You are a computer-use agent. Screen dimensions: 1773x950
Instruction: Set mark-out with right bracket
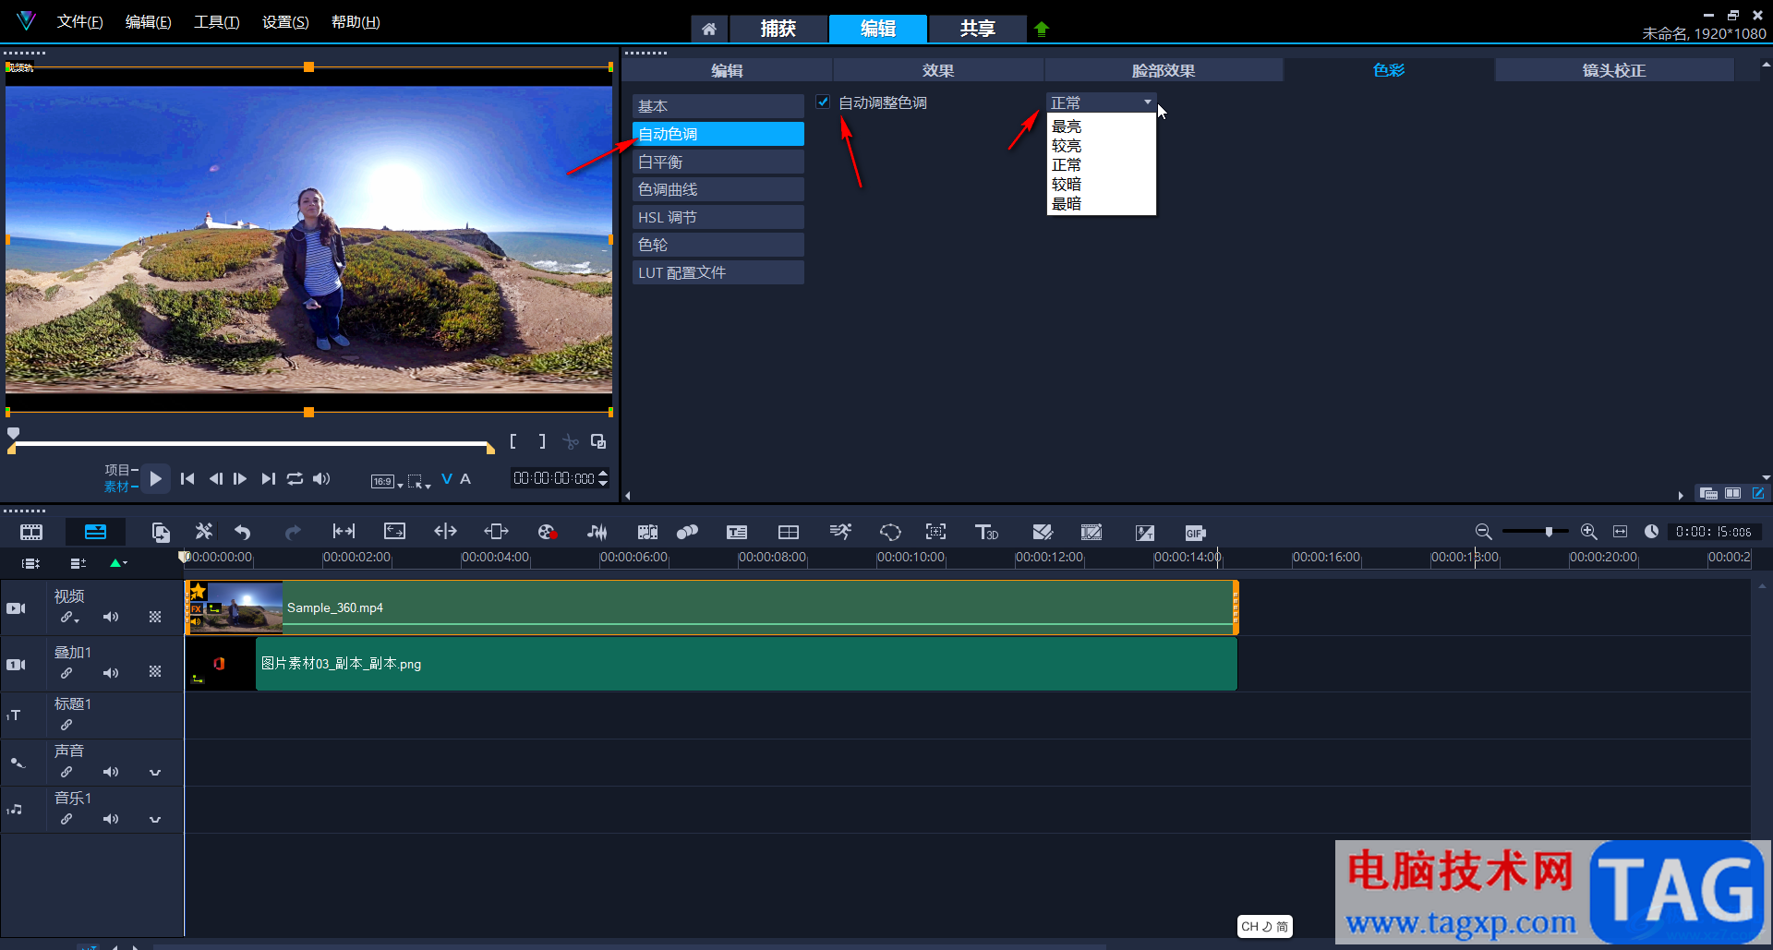tap(542, 441)
